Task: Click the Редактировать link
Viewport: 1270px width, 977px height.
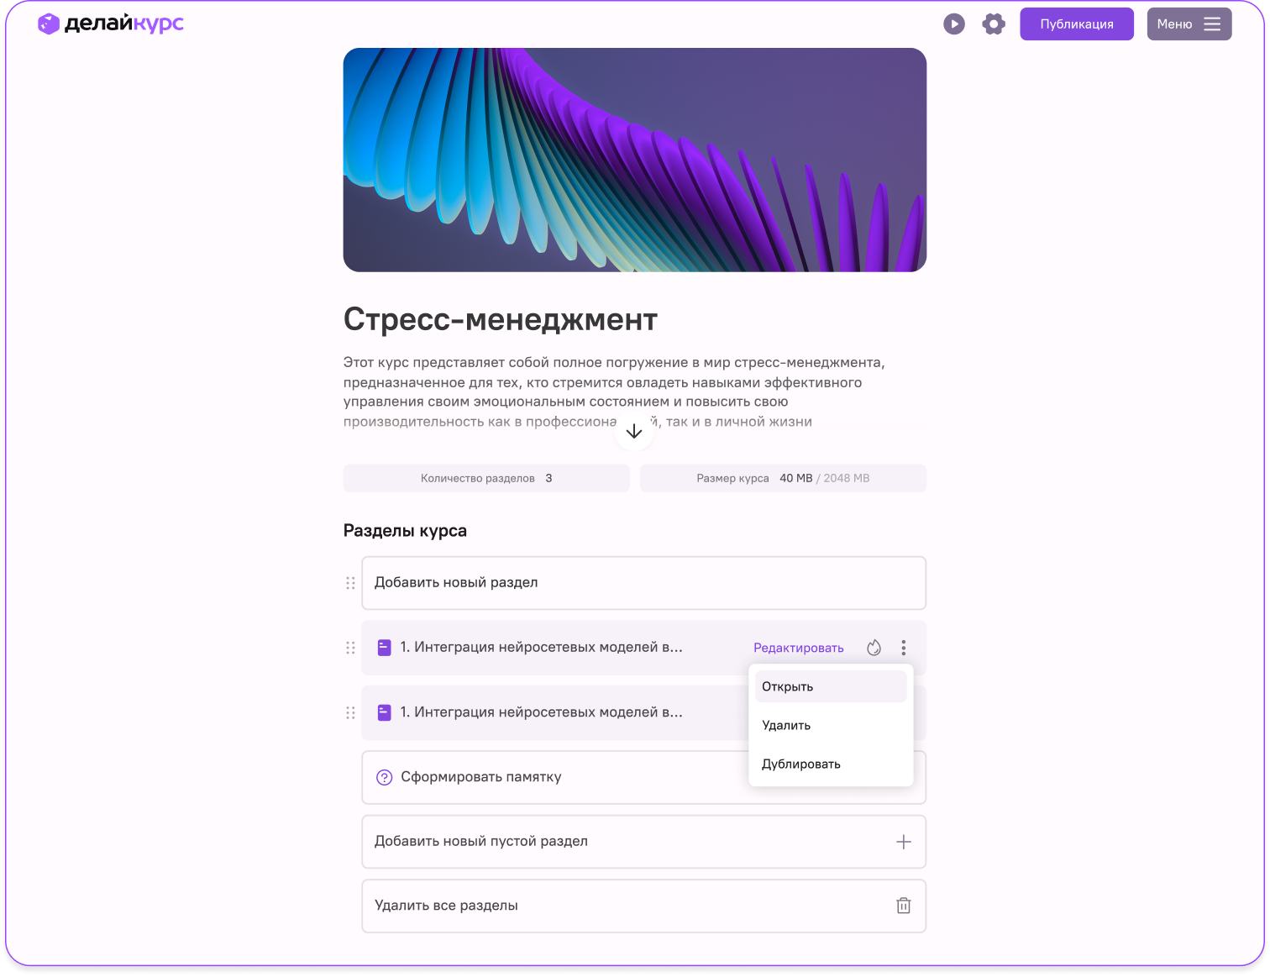Action: click(799, 648)
